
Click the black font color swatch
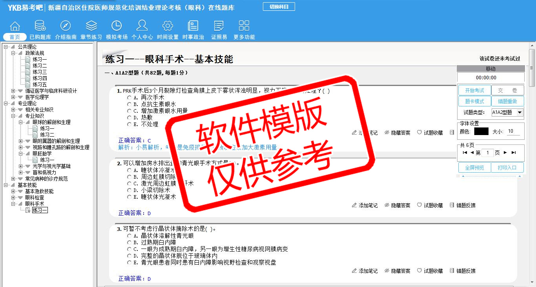point(481,132)
